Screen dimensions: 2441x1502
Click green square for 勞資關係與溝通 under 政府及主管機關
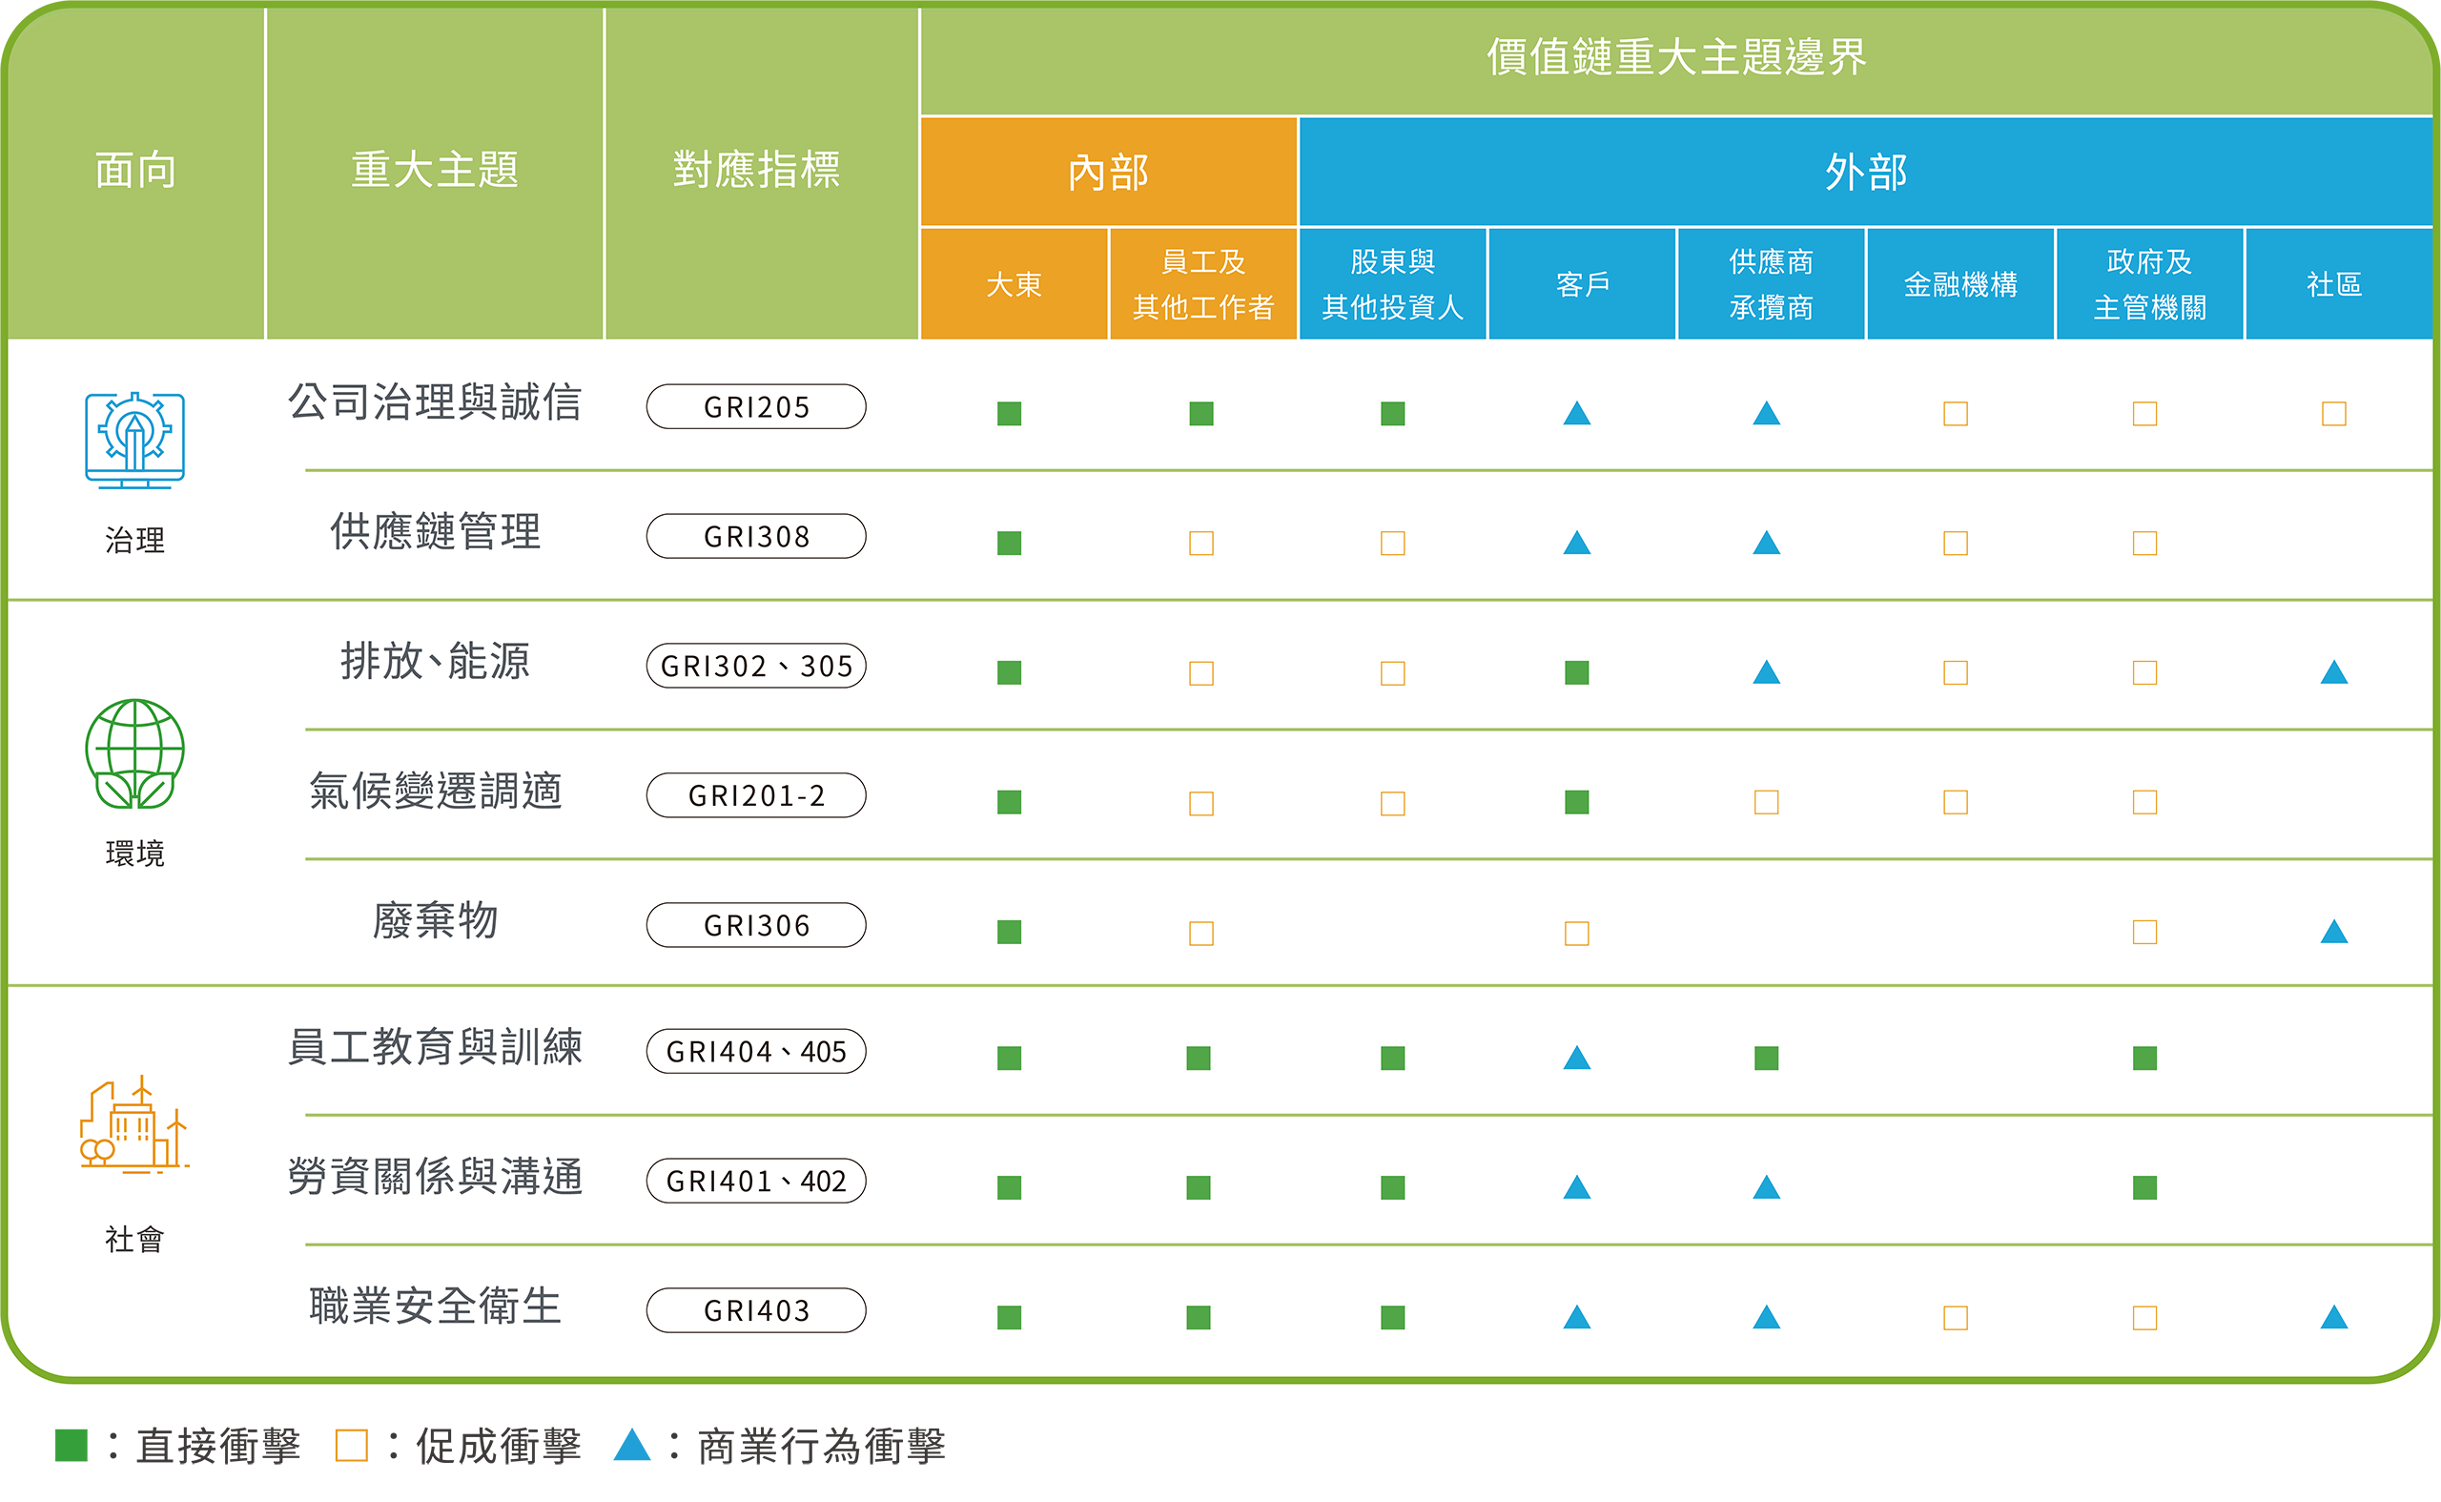(x=2144, y=1187)
